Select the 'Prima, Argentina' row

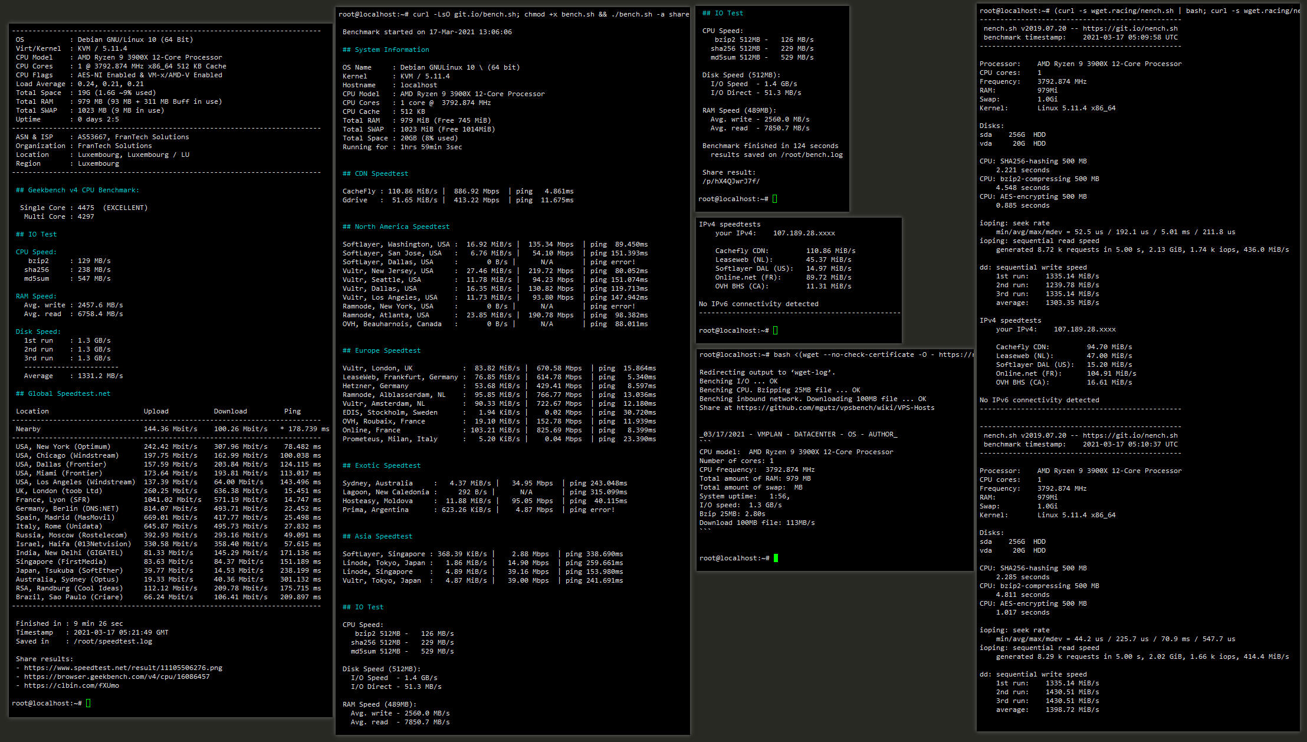[478, 510]
